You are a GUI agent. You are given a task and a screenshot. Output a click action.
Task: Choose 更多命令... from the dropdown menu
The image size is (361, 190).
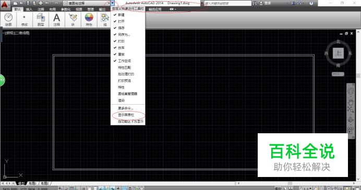(128, 108)
